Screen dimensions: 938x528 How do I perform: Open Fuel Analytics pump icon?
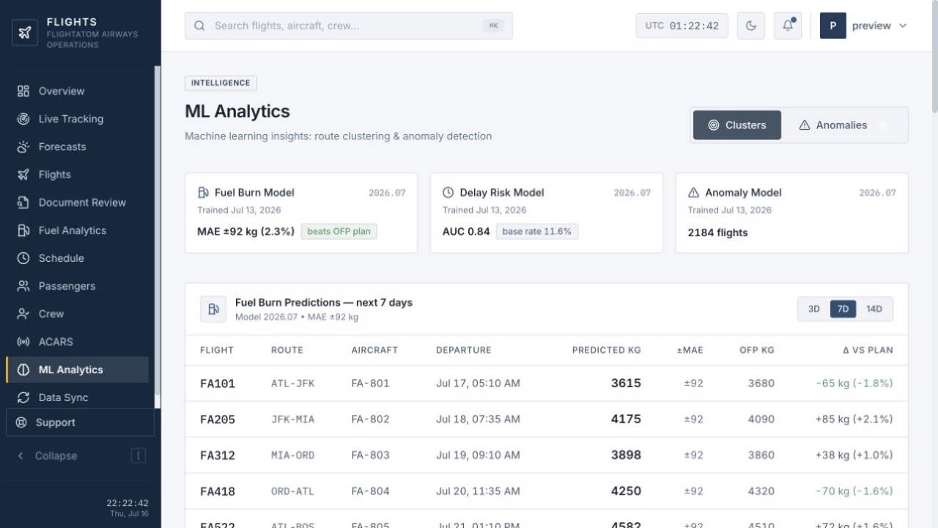tap(23, 230)
